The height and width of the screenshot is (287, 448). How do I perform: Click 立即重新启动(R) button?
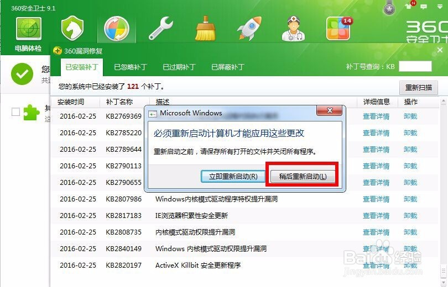tap(233, 177)
